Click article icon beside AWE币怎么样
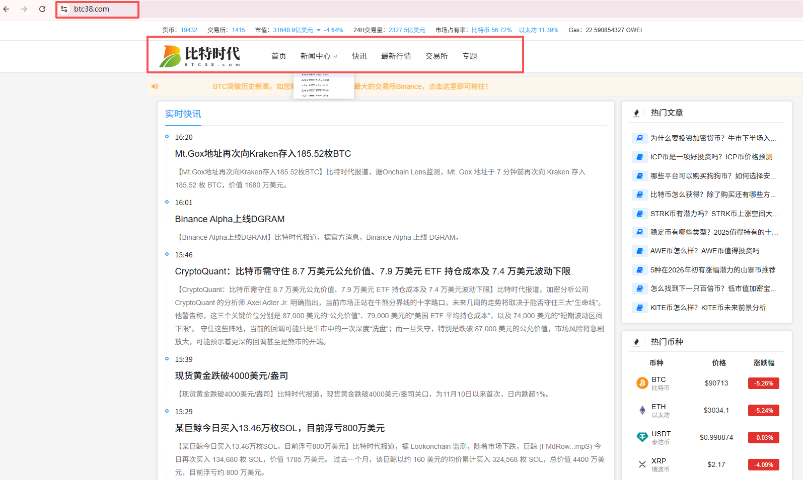Image resolution: width=803 pixels, height=480 pixels. [639, 251]
